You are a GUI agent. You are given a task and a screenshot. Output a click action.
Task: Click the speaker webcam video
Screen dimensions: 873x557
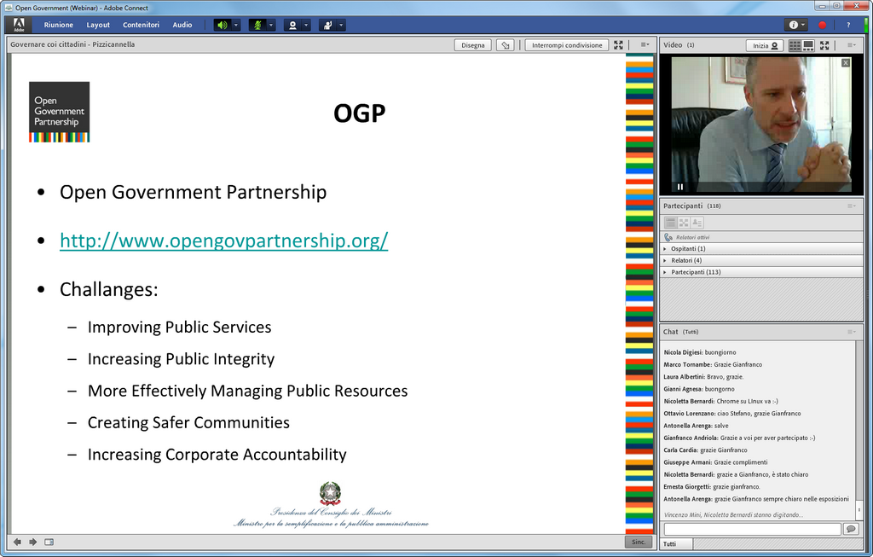click(x=761, y=125)
